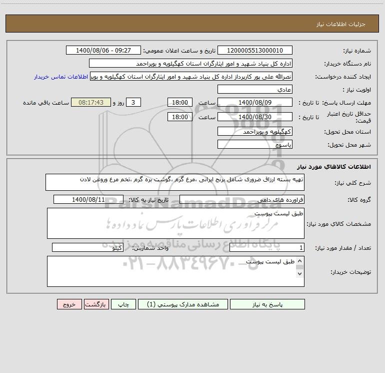
Task: Open مشاهده مدارک پیوستی (1) attachments
Action: point(182,304)
